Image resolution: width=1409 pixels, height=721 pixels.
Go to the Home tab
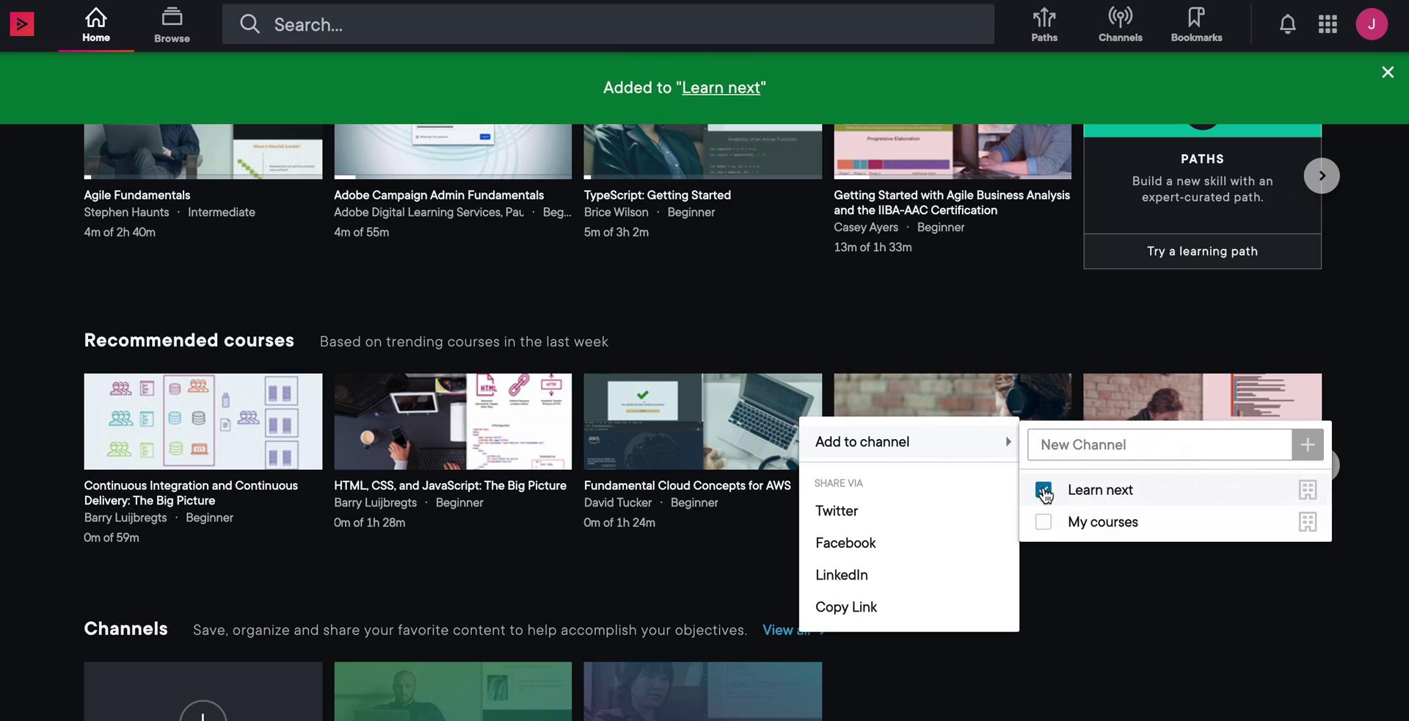tap(96, 26)
